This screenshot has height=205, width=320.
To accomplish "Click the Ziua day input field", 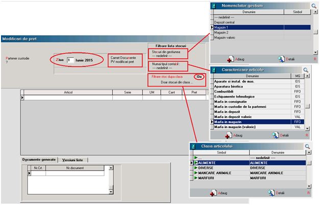I will 70,60.
